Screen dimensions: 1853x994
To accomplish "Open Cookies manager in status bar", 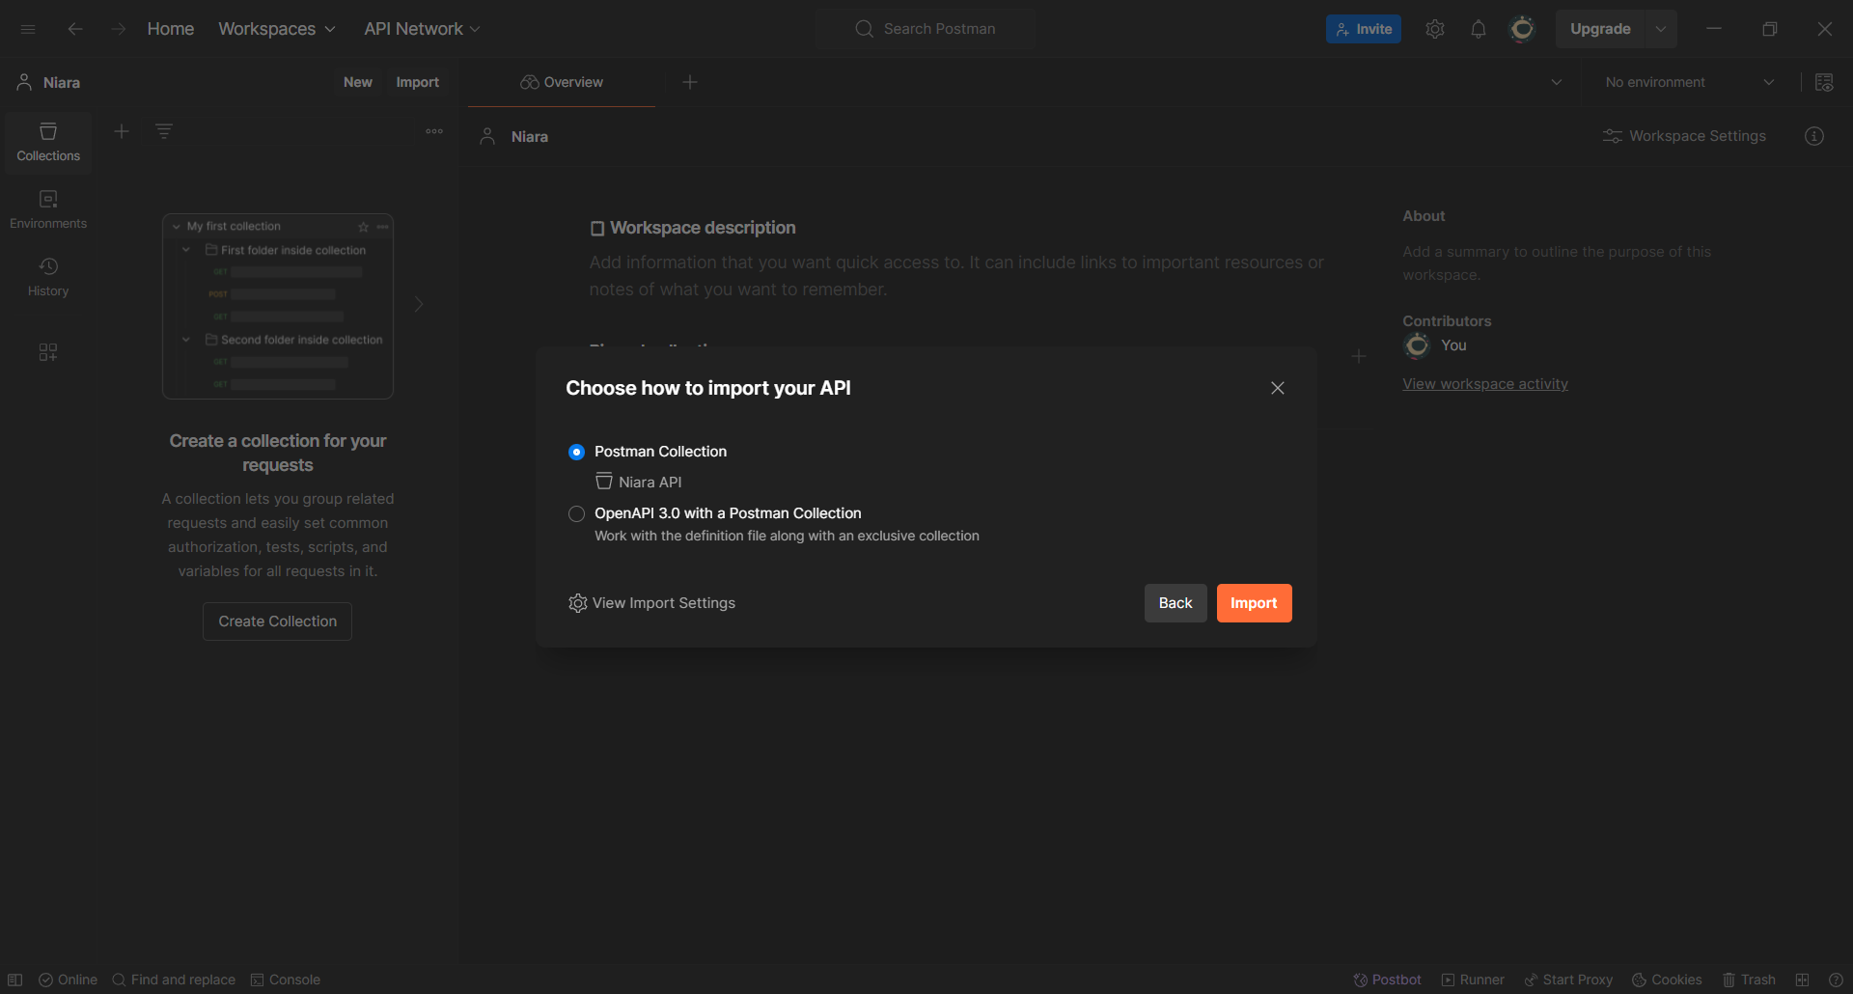I will (1667, 980).
